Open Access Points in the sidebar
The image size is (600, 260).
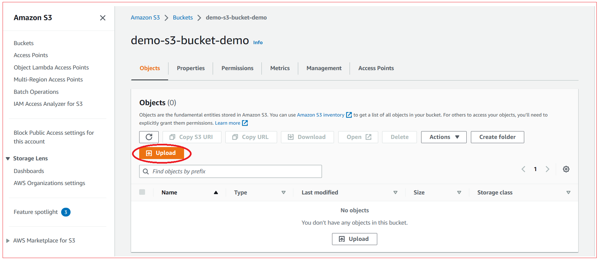(x=31, y=55)
